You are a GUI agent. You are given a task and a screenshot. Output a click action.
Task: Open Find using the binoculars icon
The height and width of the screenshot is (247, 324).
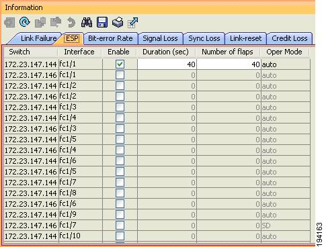87,22
